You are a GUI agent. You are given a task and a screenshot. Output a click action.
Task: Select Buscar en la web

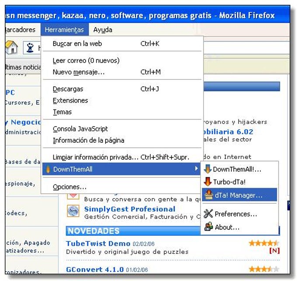(122, 44)
